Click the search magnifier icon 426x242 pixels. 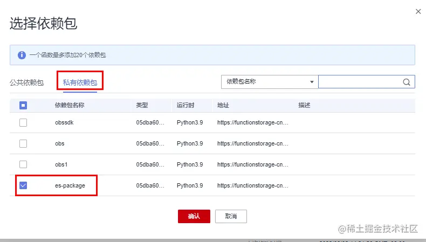(407, 82)
